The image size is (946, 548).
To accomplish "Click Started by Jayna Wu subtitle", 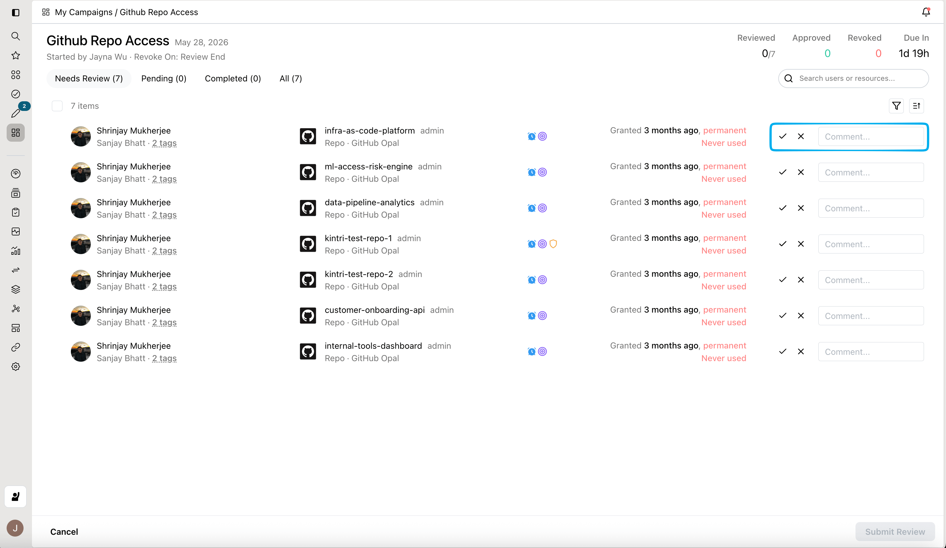I will click(x=87, y=57).
